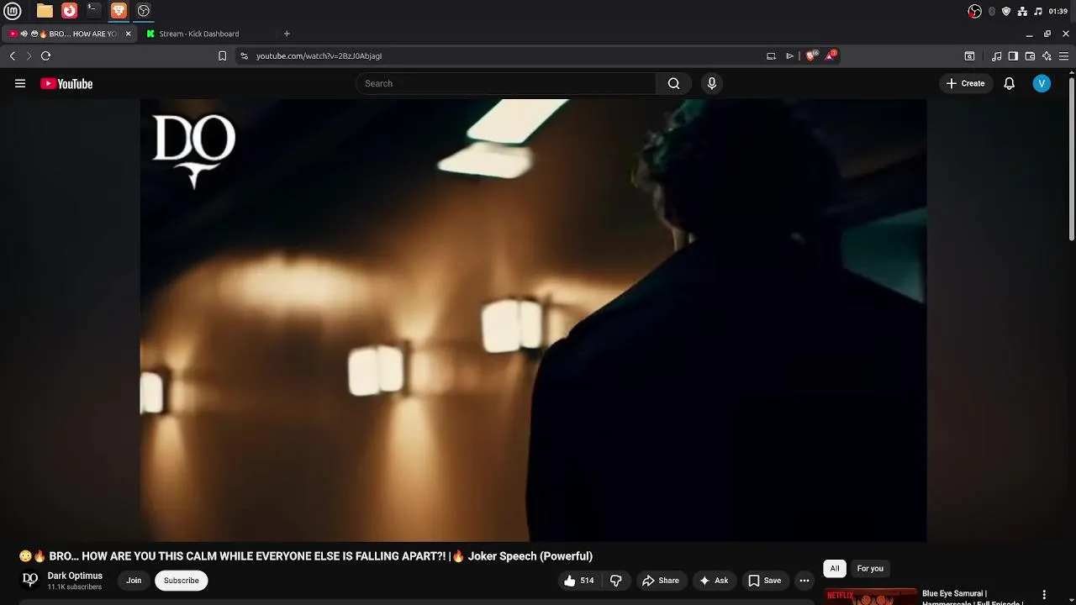1076x605 pixels.
Task: Open the Linux Mint start menu
Action: point(13,11)
